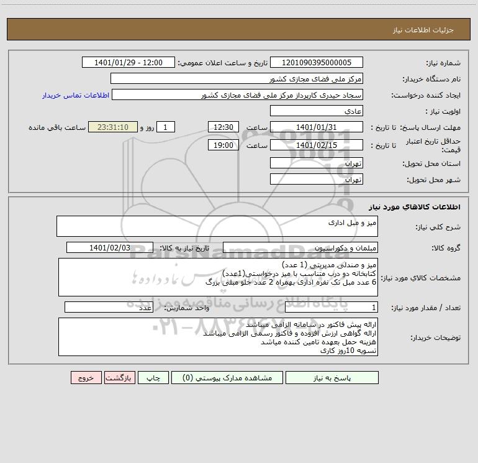Open مشاهده مدارک پیوستی (0) button

click(227, 377)
